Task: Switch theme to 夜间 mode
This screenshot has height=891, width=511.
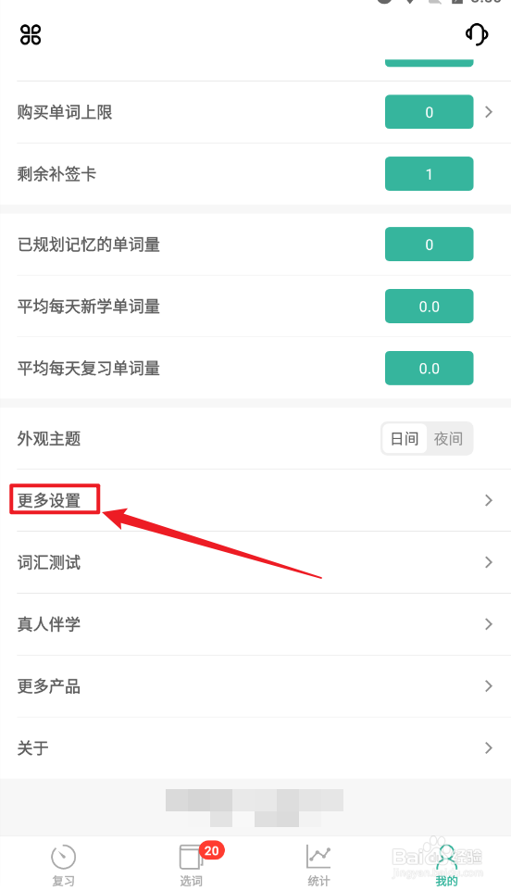Action: click(x=448, y=439)
